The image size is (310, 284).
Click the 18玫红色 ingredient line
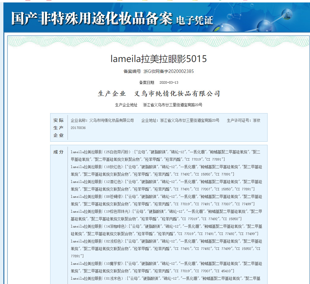point(166,171)
